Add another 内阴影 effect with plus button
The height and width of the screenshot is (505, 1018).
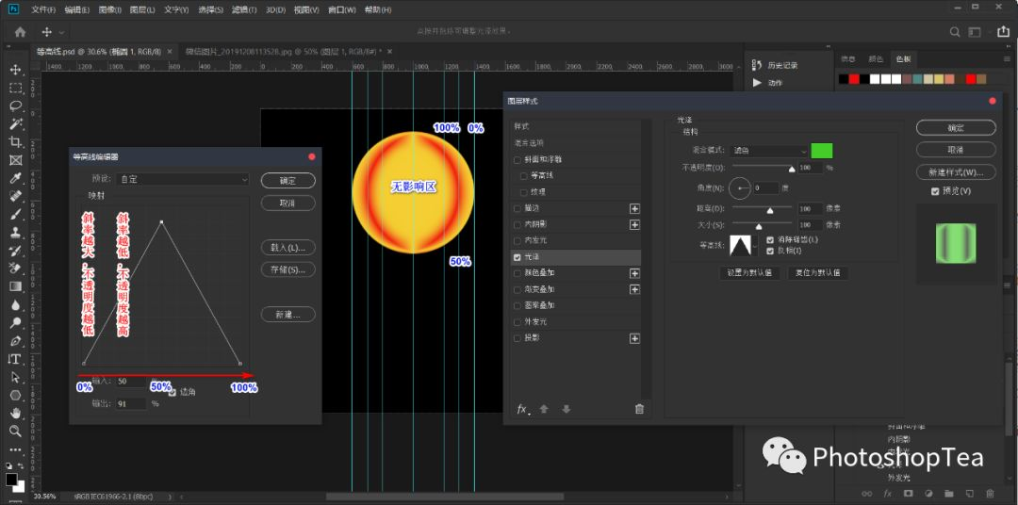pos(634,224)
